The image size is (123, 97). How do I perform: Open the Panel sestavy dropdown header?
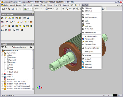pos(8,14)
